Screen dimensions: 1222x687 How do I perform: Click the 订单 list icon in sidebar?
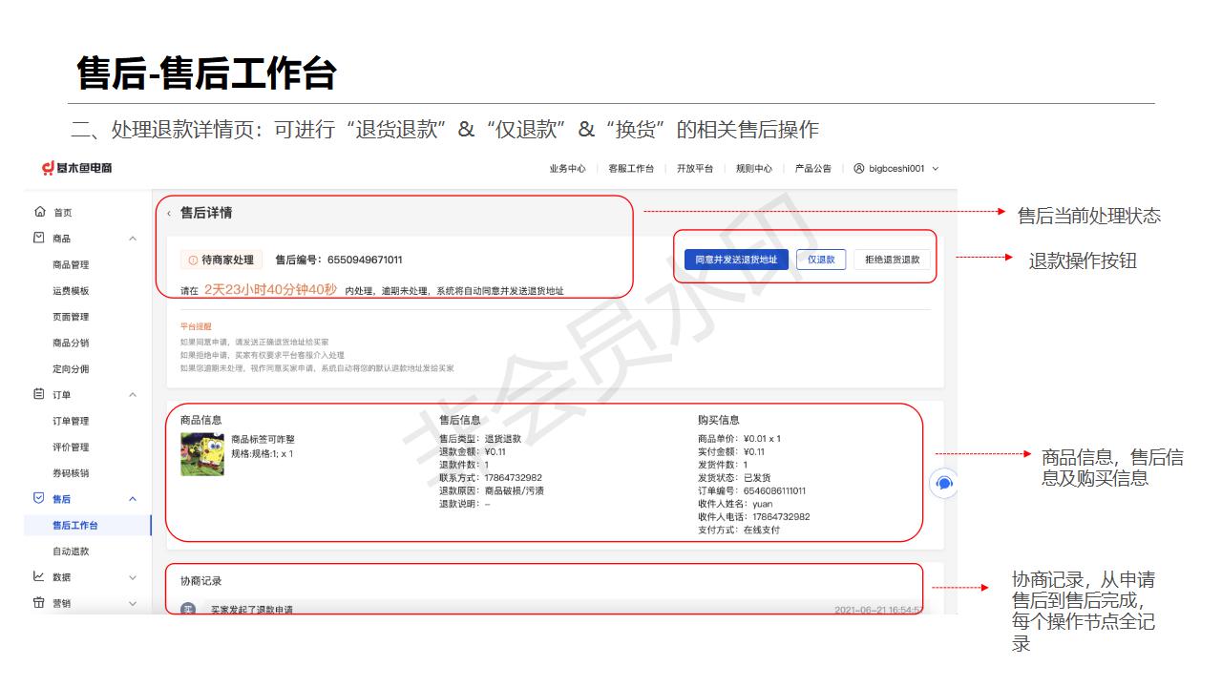coord(39,394)
